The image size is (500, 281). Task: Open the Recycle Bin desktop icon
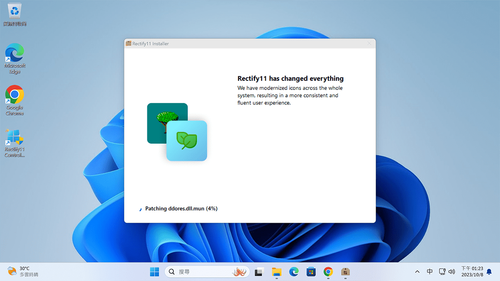coord(15,12)
